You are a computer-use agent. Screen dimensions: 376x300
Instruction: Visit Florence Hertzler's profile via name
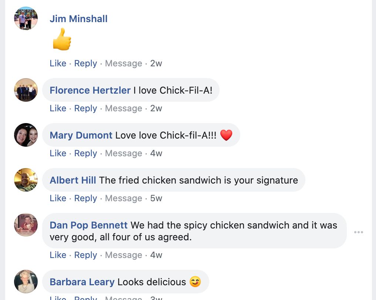pyautogui.click(x=90, y=90)
